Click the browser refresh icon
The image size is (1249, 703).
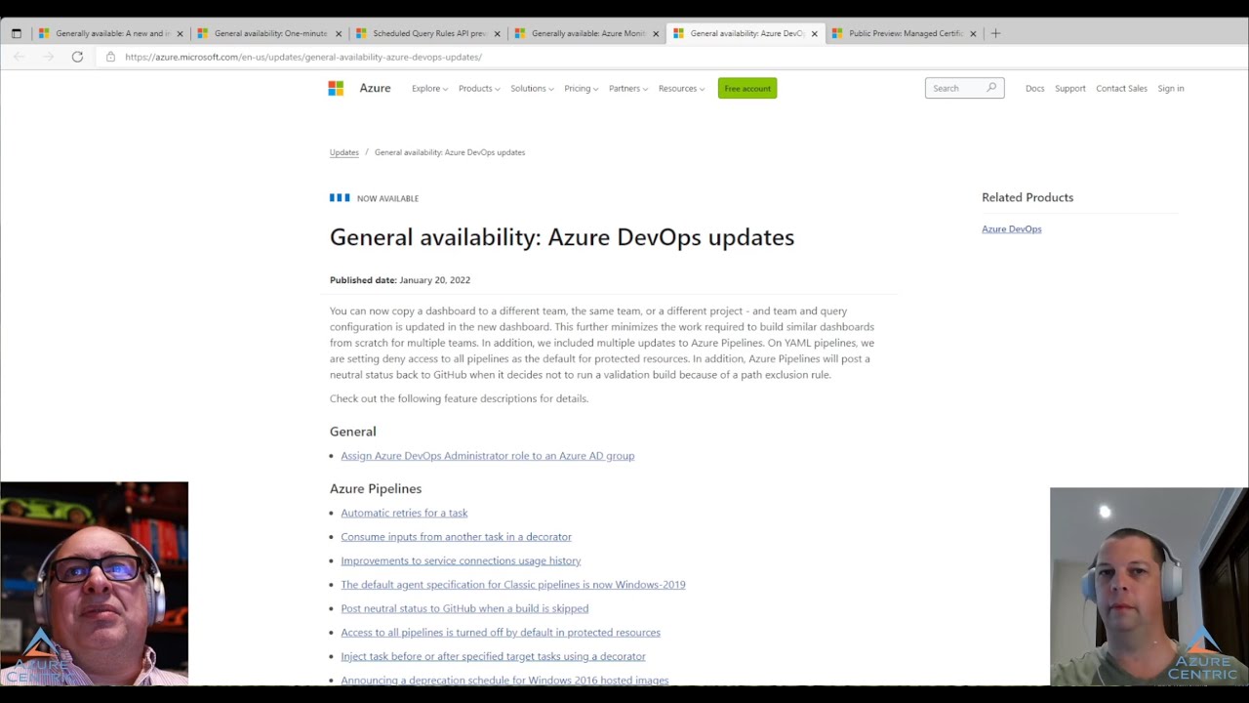click(x=77, y=57)
